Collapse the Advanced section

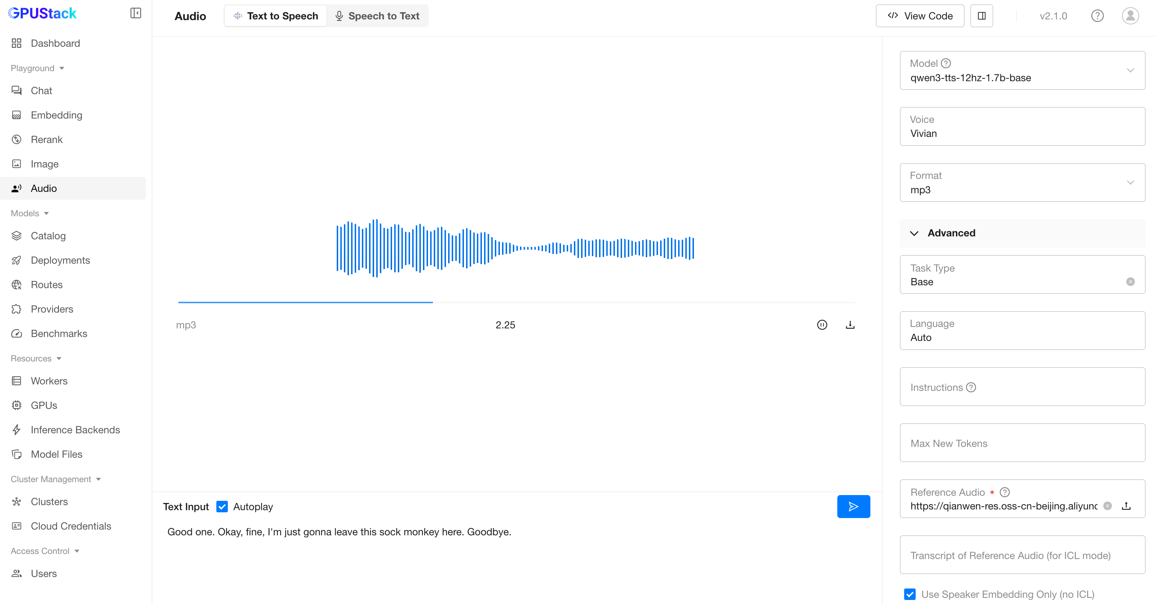pyautogui.click(x=914, y=234)
